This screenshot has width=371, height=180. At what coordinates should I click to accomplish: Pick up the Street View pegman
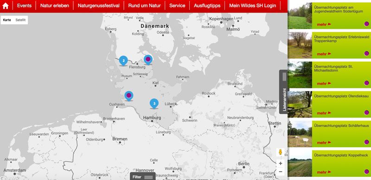coord(281,152)
